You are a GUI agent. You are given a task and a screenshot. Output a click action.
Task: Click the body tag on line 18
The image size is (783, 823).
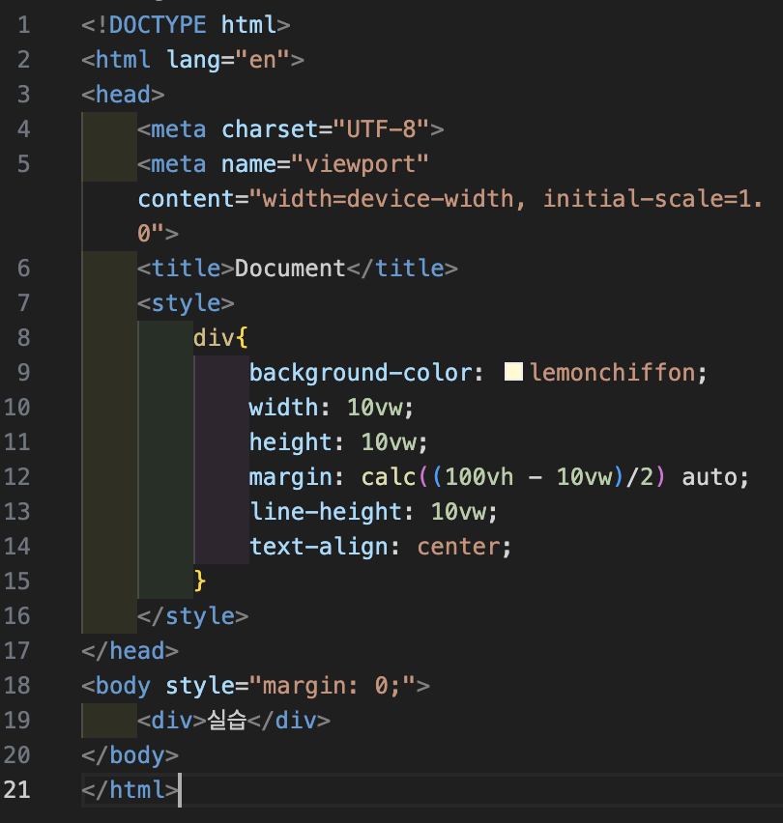click(123, 686)
